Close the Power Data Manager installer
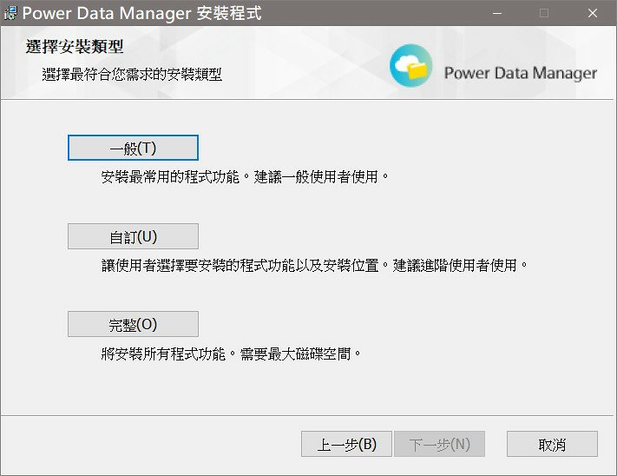The width and height of the screenshot is (617, 476). [592, 13]
